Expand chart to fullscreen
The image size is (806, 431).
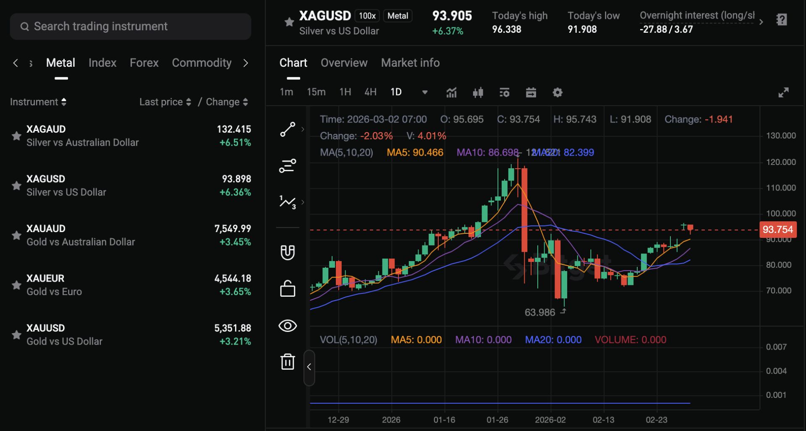point(783,92)
